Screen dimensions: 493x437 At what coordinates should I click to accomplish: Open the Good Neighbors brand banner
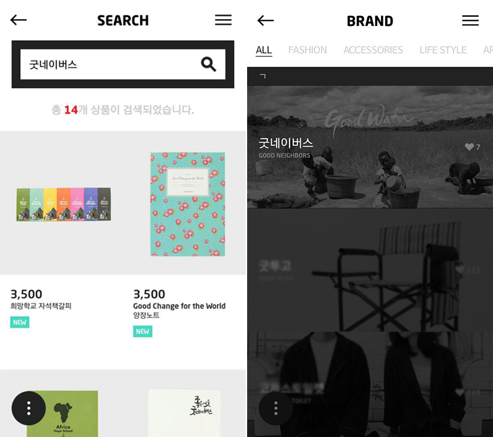(x=370, y=147)
